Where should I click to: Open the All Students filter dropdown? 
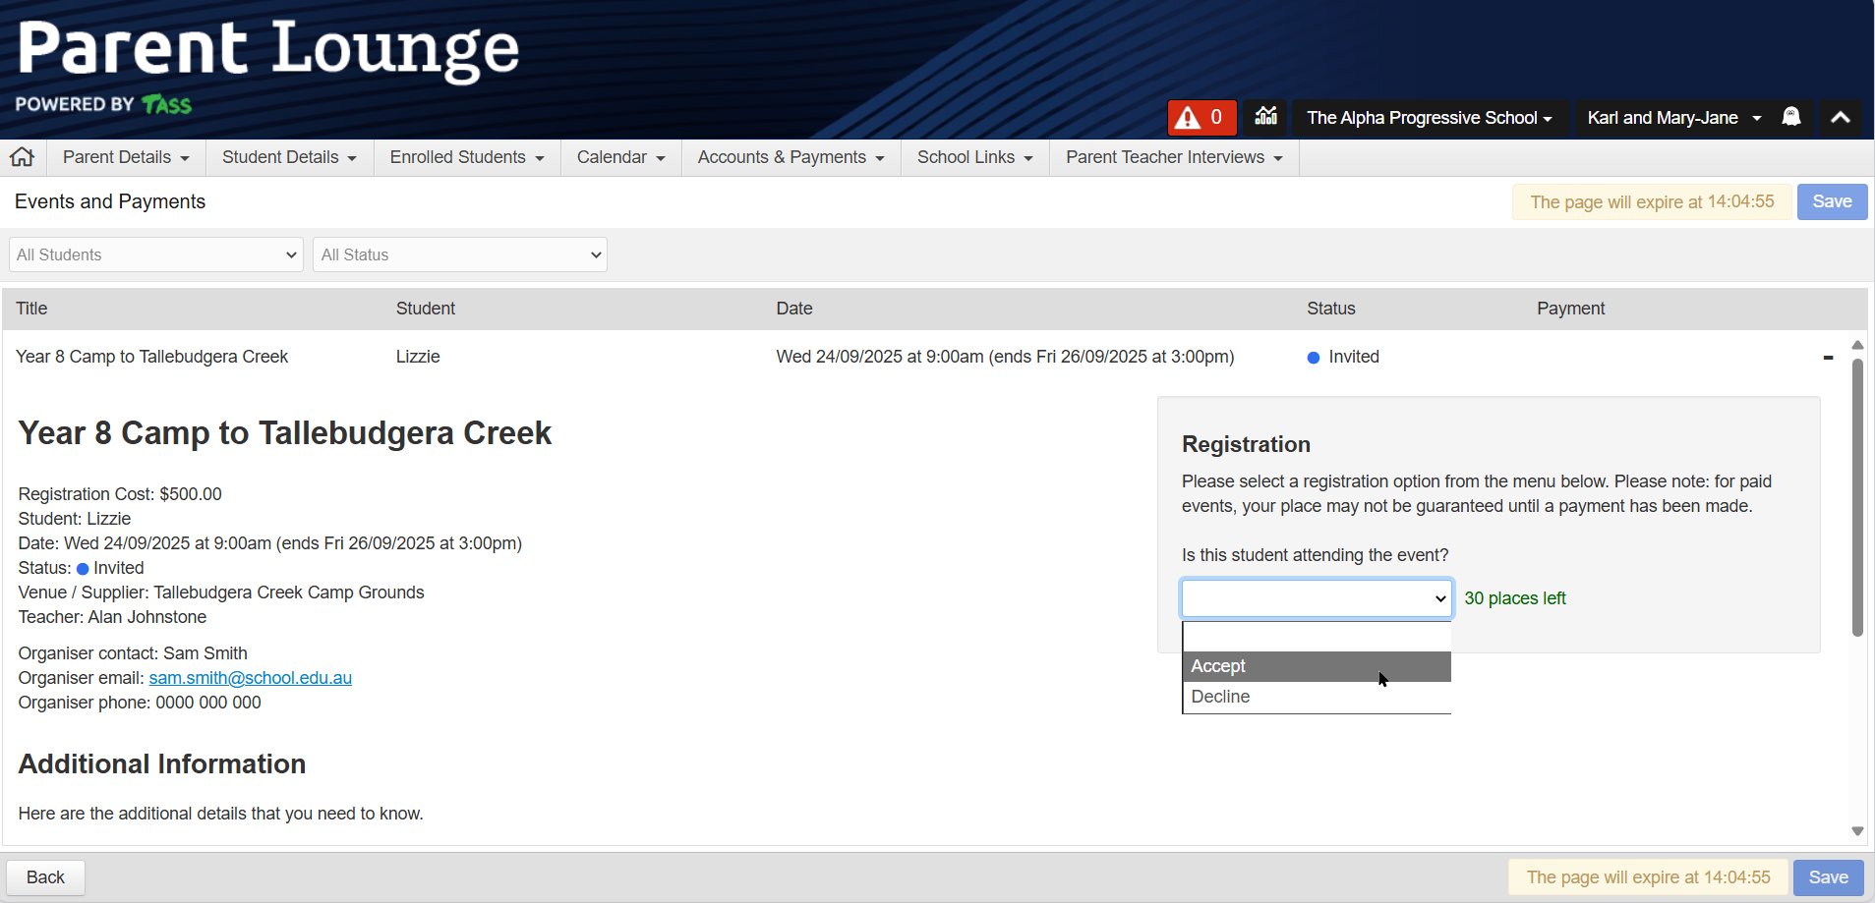point(156,254)
